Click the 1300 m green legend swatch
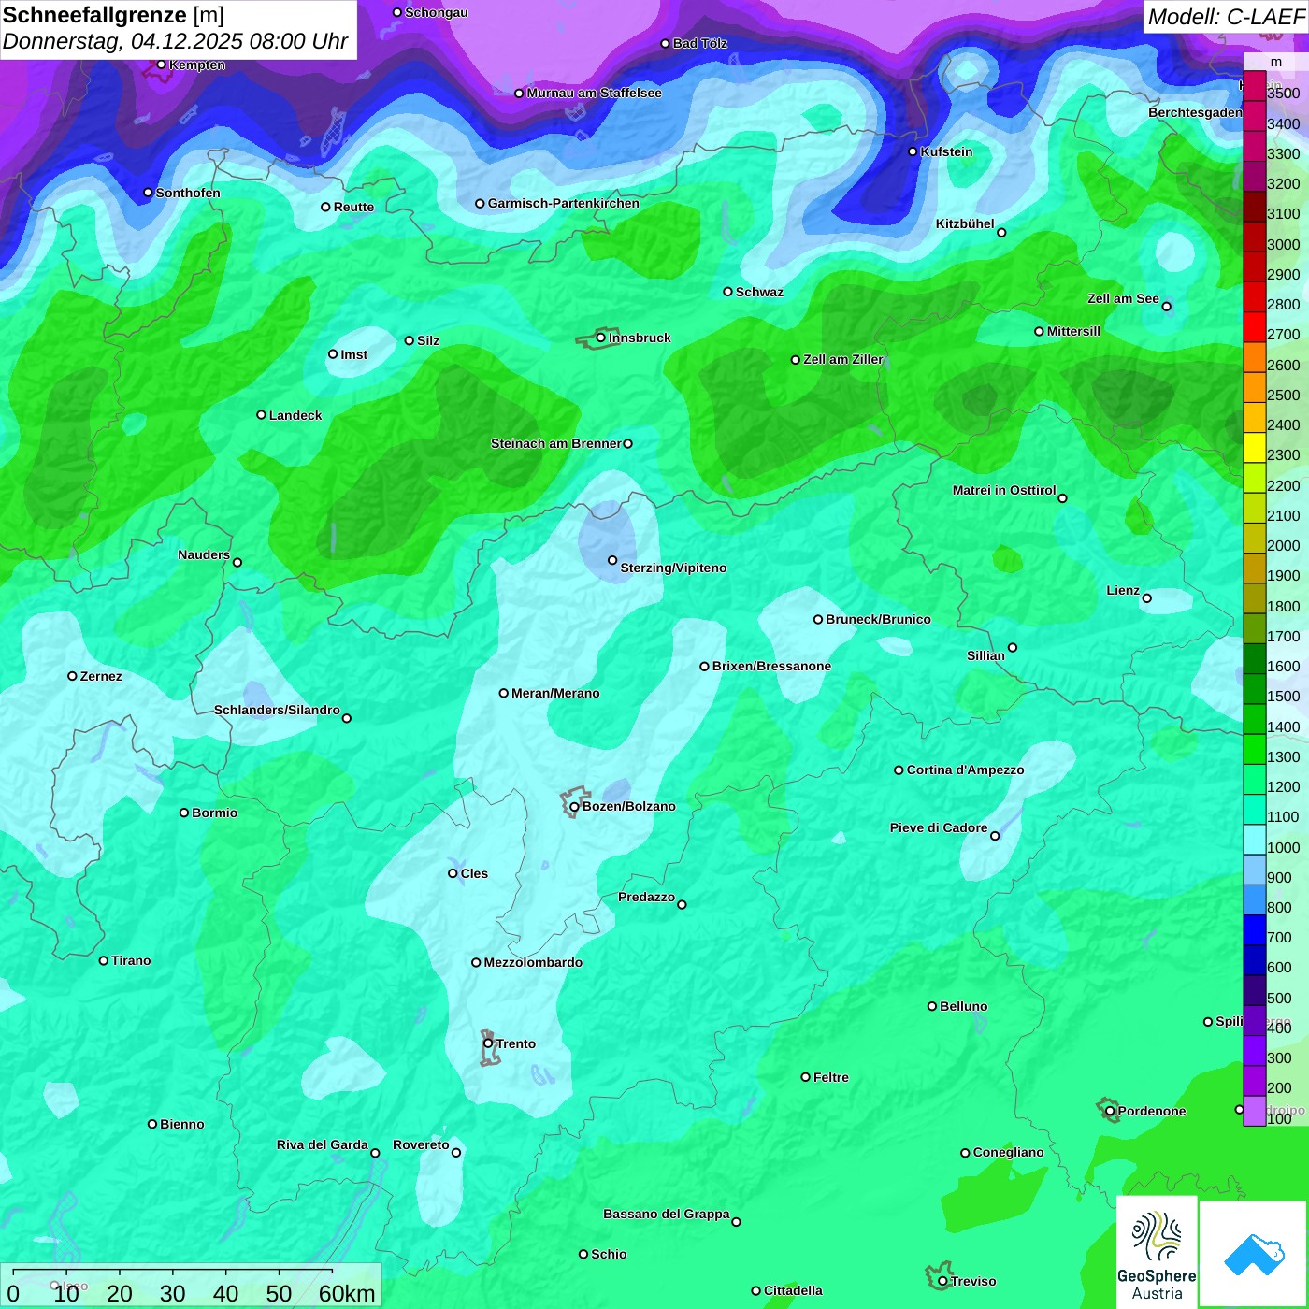The image size is (1309, 1309). coord(1254,751)
